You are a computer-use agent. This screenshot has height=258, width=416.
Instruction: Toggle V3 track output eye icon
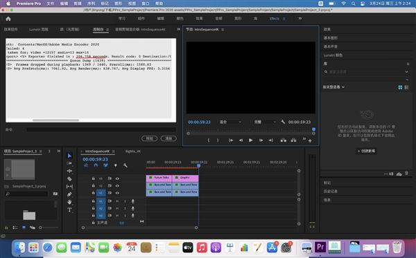coord(117,178)
